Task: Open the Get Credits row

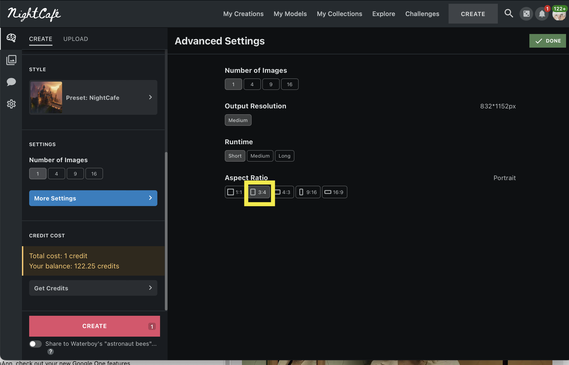Action: click(93, 288)
